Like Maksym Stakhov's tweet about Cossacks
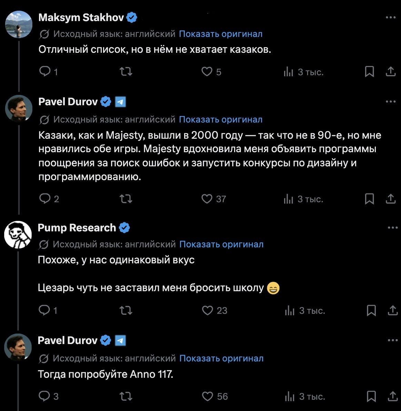 coord(207,71)
